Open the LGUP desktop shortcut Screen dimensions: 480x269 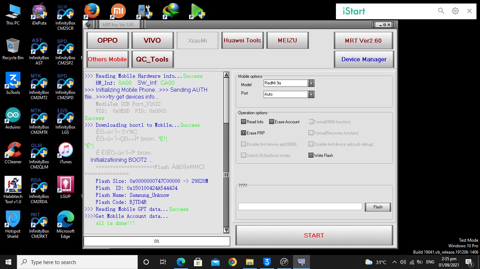pyautogui.click(x=65, y=187)
